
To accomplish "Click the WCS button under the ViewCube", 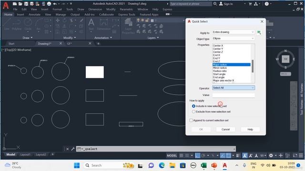I will coord(285,74).
